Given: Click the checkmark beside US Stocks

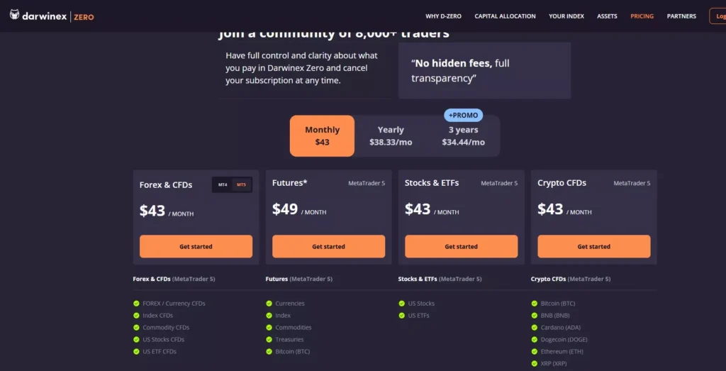Looking at the screenshot, I should pos(401,304).
